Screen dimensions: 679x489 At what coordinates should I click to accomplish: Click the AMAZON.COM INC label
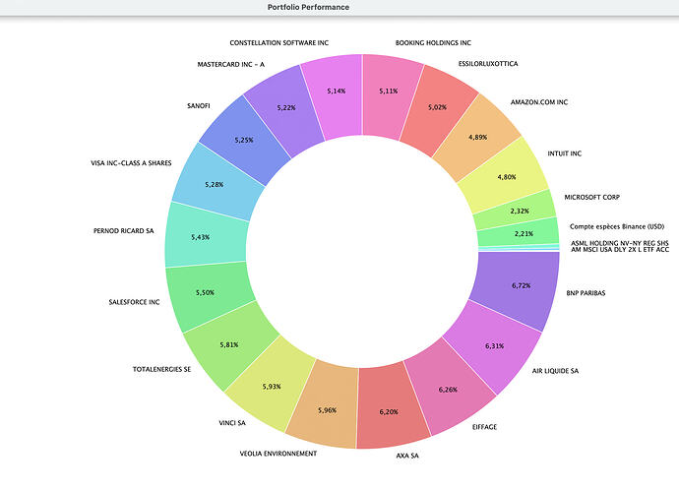[x=539, y=102]
